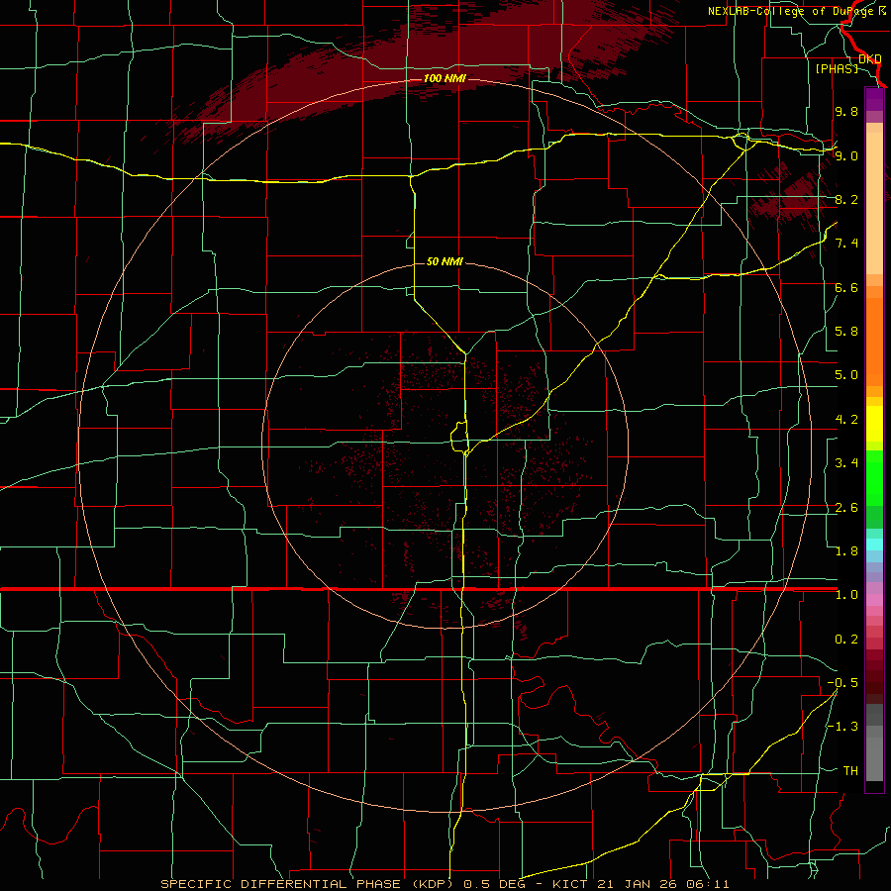
Task: Click the 5.0 value on the color scale
Action: tap(846, 375)
